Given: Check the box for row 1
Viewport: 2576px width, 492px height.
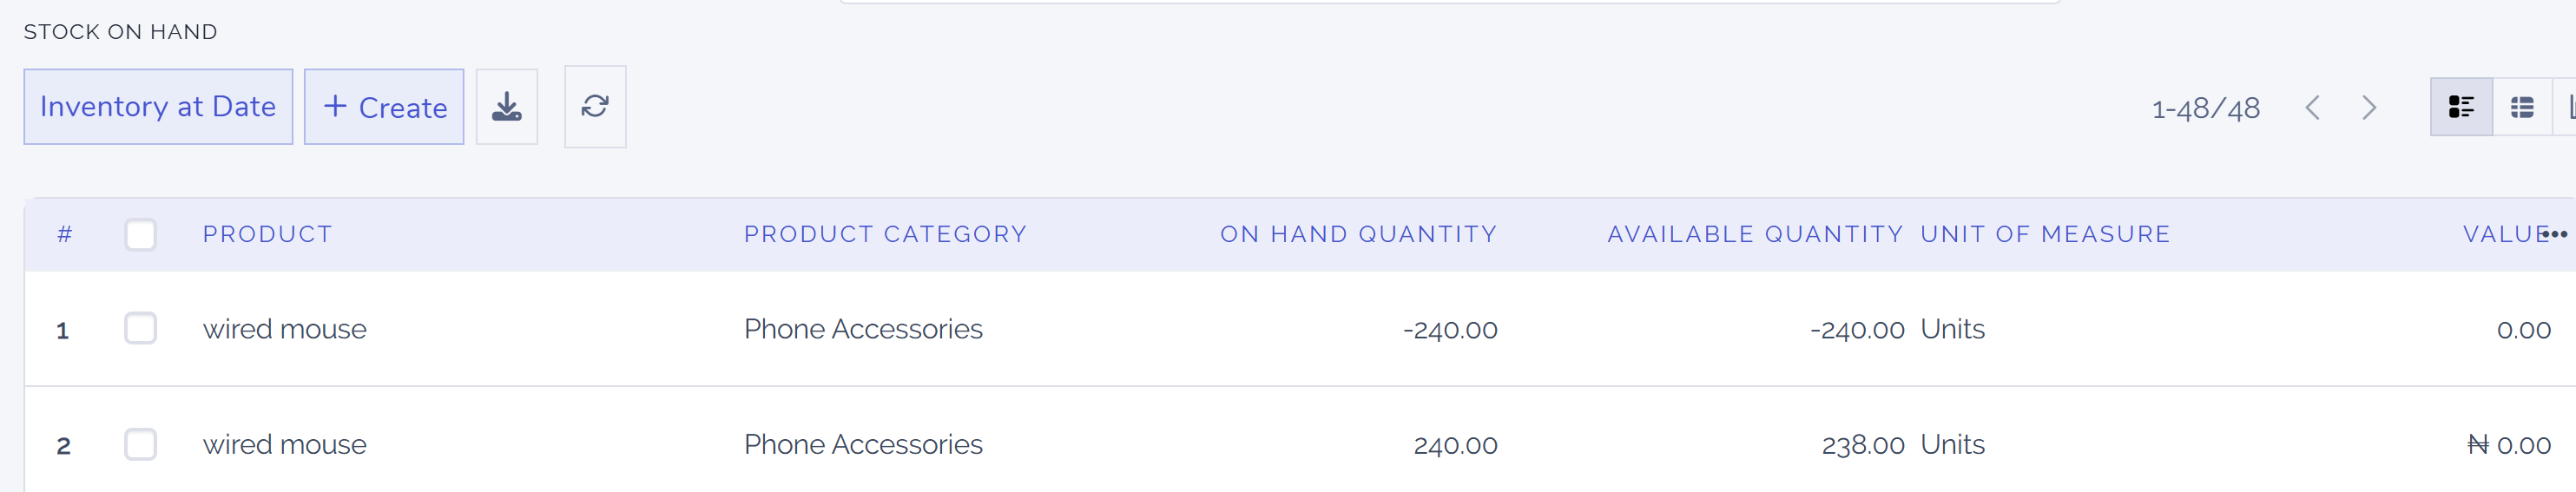Looking at the screenshot, I should 141,329.
